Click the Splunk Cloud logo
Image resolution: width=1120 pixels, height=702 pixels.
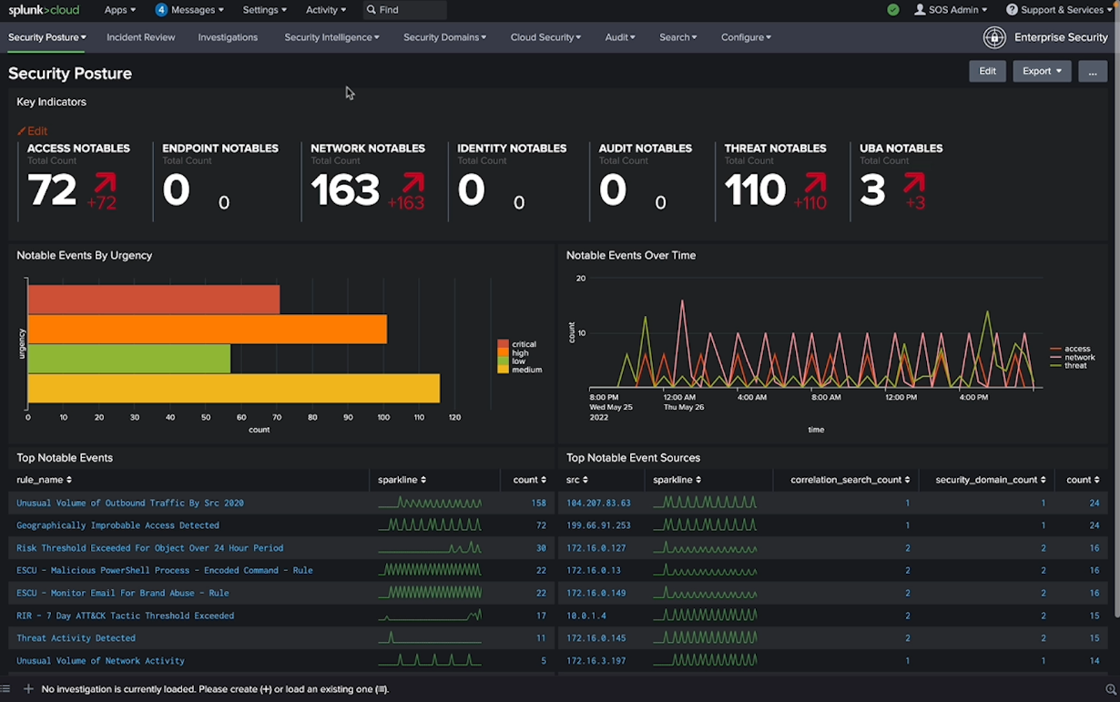click(44, 10)
